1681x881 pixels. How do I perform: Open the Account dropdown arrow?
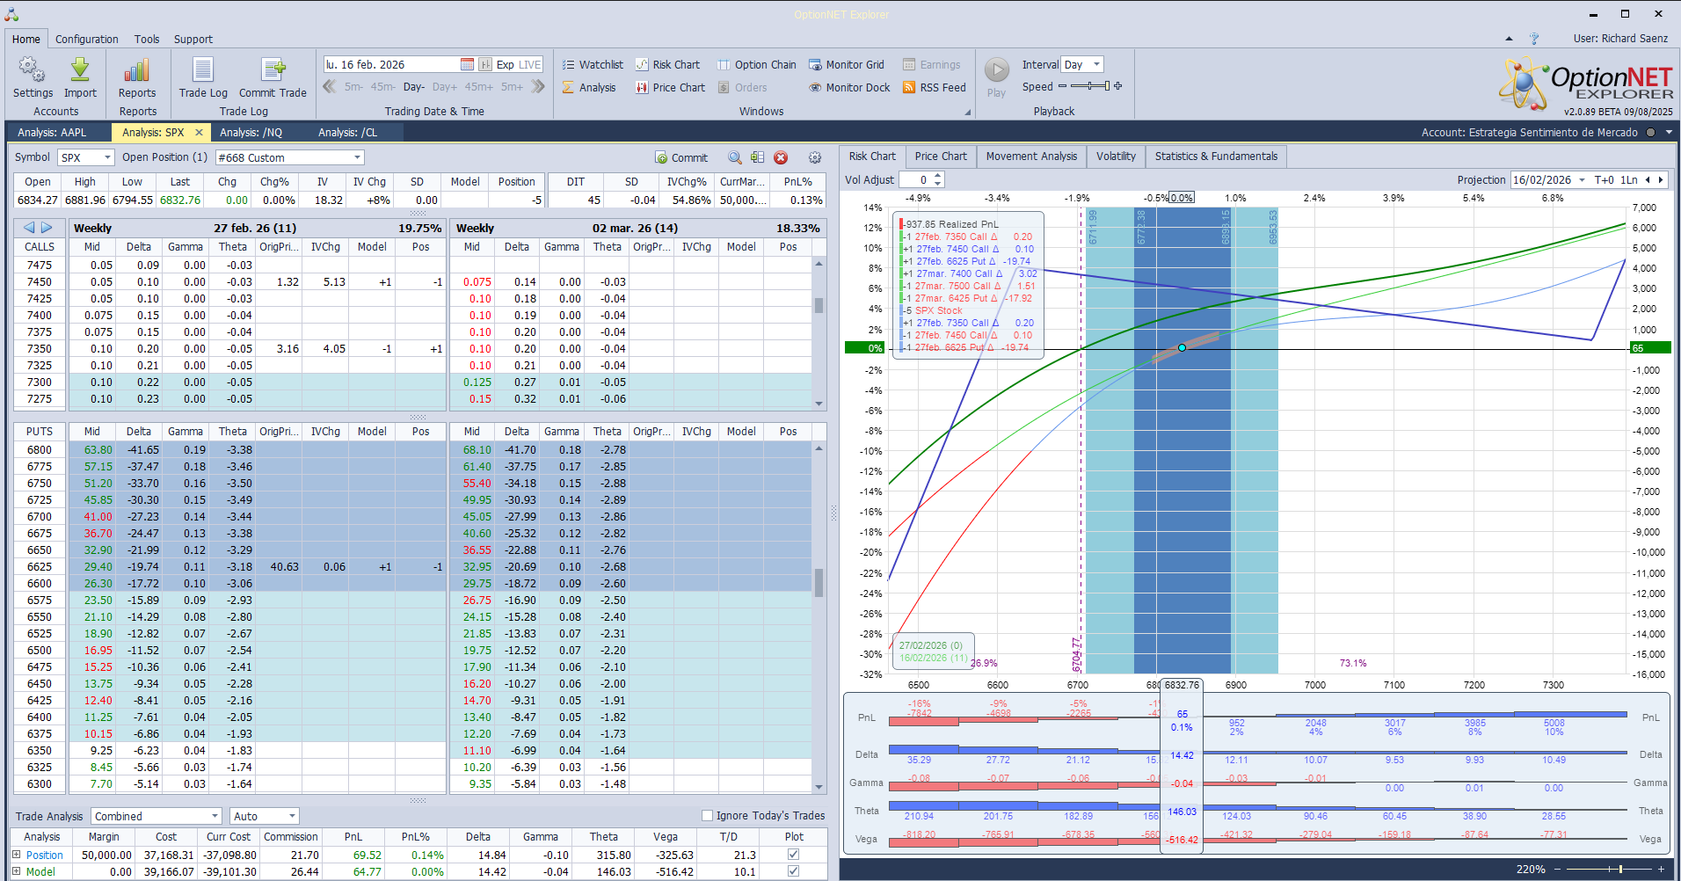[1669, 133]
